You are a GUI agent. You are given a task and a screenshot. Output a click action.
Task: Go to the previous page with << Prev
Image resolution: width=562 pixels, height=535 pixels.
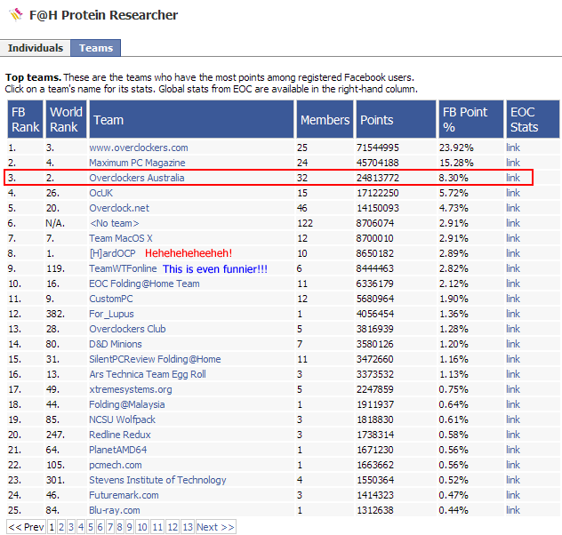(x=26, y=527)
